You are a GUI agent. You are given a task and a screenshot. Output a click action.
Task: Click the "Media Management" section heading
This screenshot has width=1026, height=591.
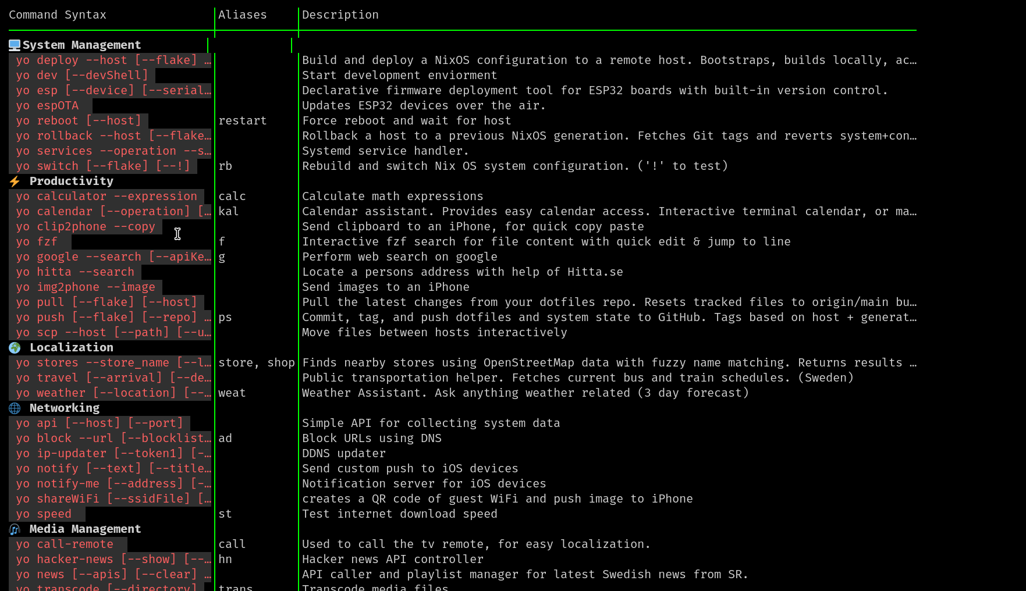click(x=85, y=529)
